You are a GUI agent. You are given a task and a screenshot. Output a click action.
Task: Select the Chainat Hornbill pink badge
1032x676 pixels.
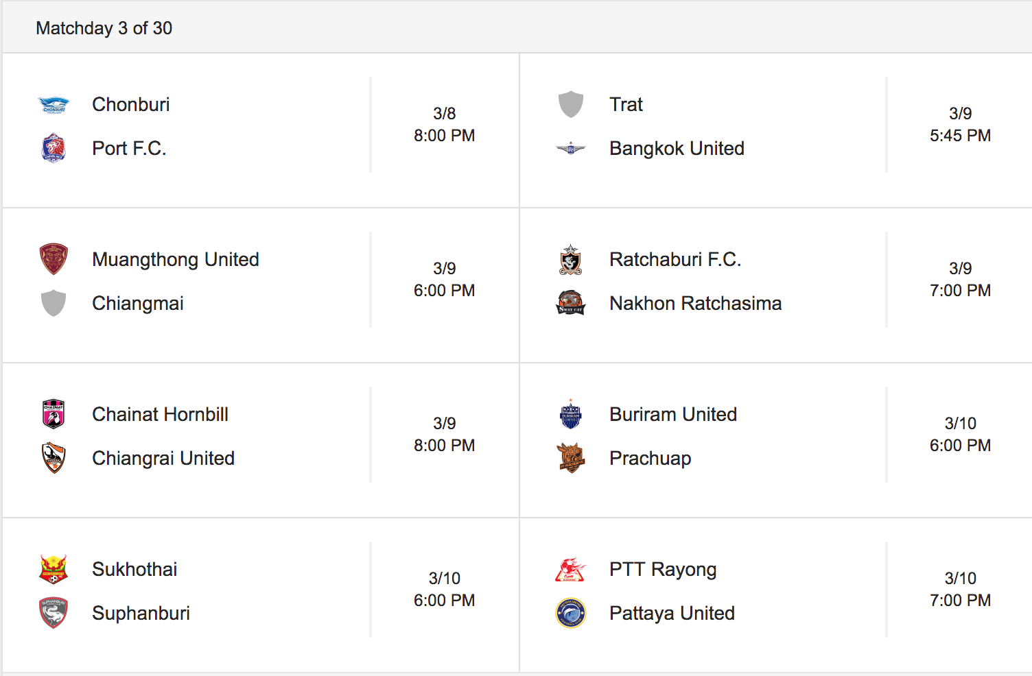[54, 414]
